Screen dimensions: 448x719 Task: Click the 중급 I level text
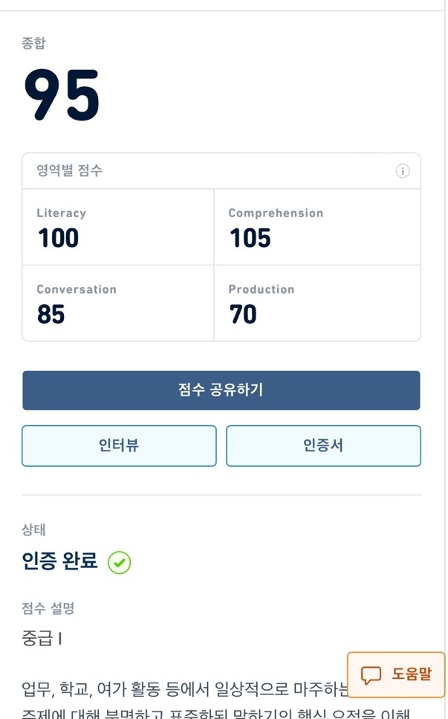click(42, 638)
